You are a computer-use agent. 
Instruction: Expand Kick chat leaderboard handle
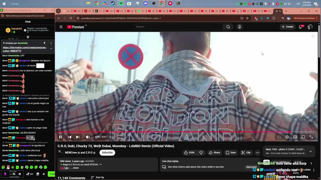click(x=28, y=37)
